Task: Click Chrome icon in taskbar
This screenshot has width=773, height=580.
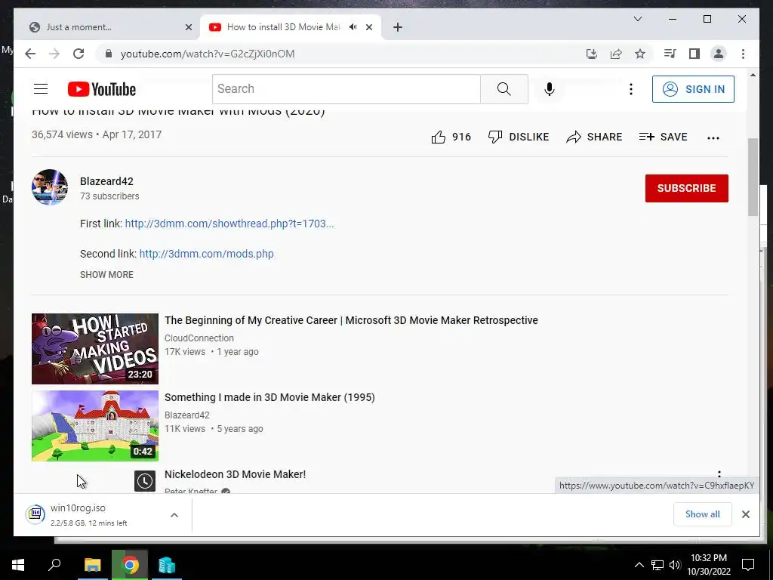Action: point(130,565)
